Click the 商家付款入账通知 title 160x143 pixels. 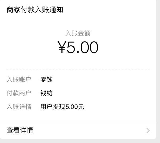click(35, 10)
